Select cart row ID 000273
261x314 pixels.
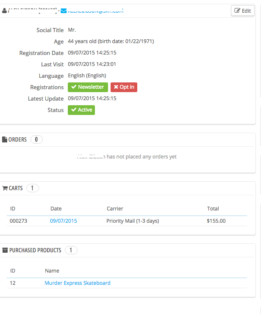pos(19,221)
